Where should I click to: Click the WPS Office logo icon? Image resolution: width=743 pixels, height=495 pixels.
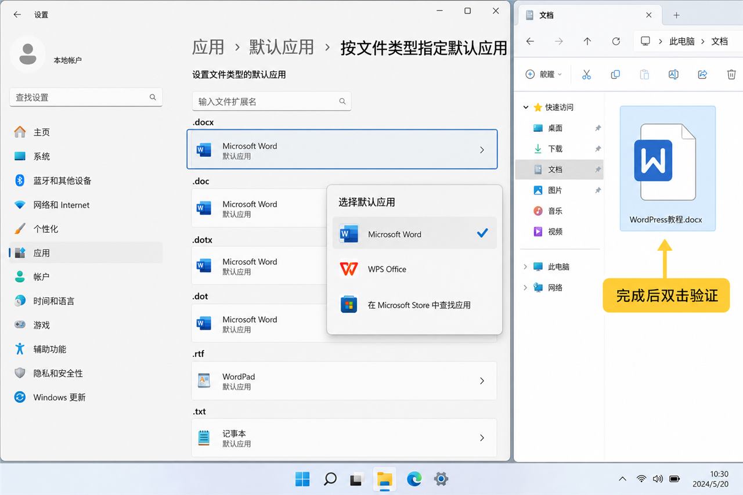click(349, 269)
